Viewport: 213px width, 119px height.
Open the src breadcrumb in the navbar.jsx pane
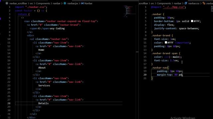tap(31, 4)
